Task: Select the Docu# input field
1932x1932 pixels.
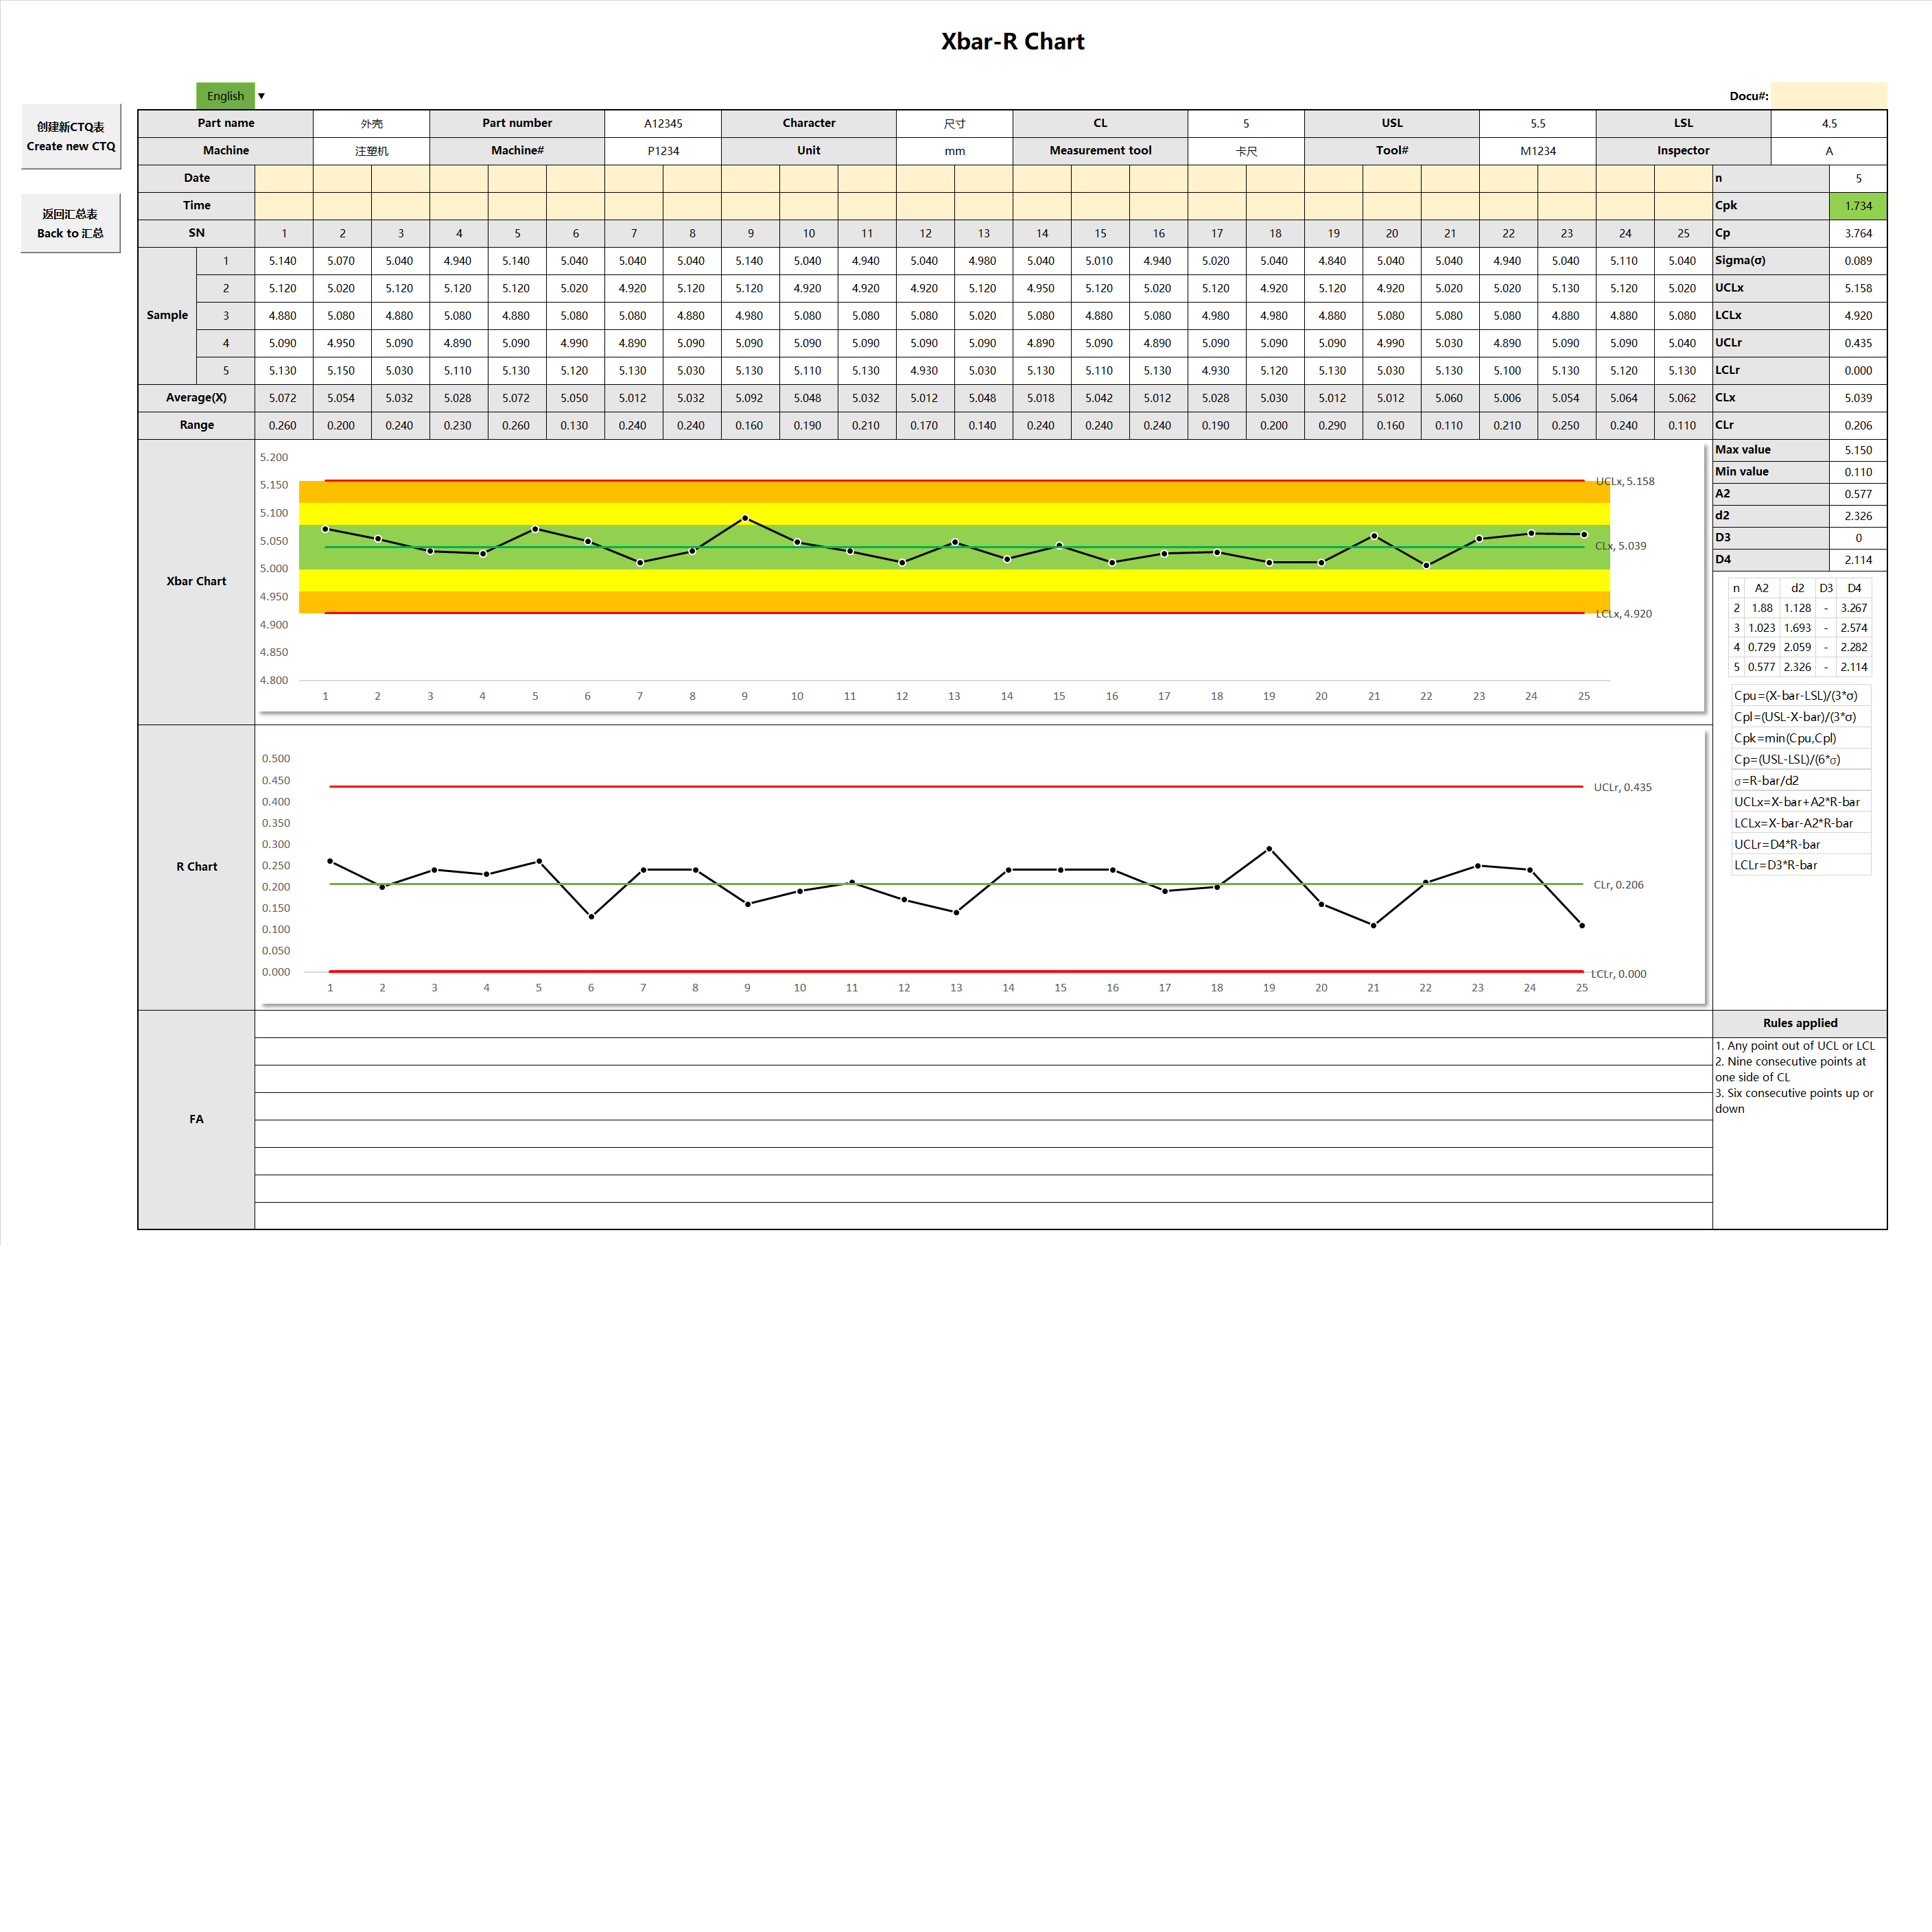Action: pyautogui.click(x=1828, y=96)
